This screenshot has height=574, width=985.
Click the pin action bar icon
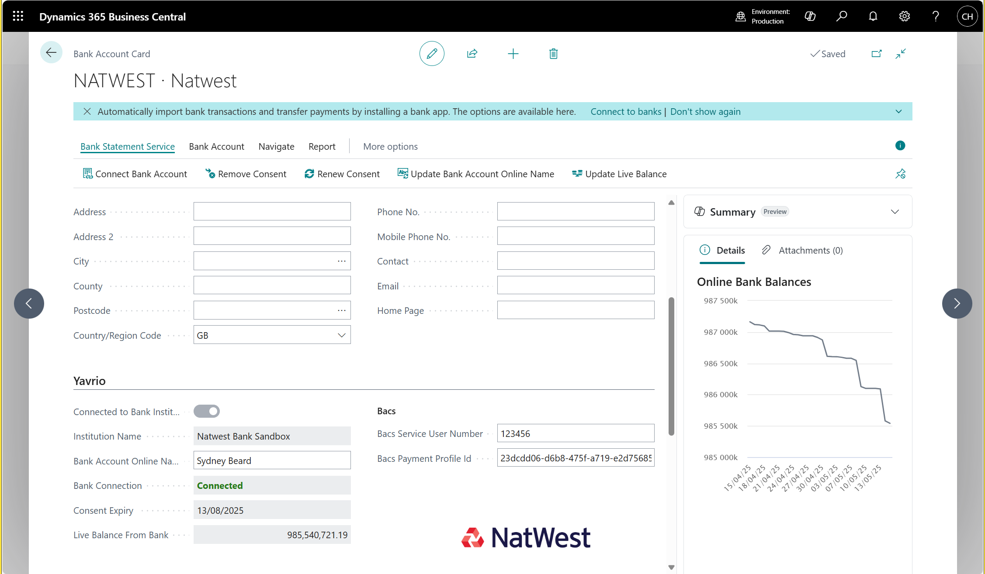(900, 174)
